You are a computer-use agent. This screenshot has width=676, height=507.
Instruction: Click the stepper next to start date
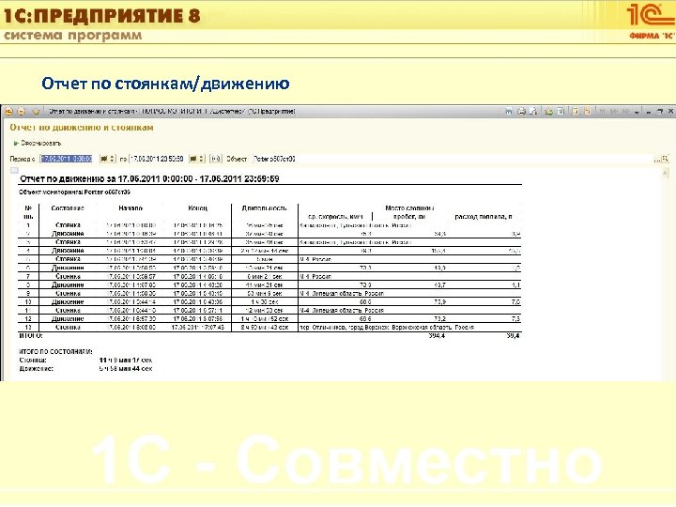click(113, 159)
